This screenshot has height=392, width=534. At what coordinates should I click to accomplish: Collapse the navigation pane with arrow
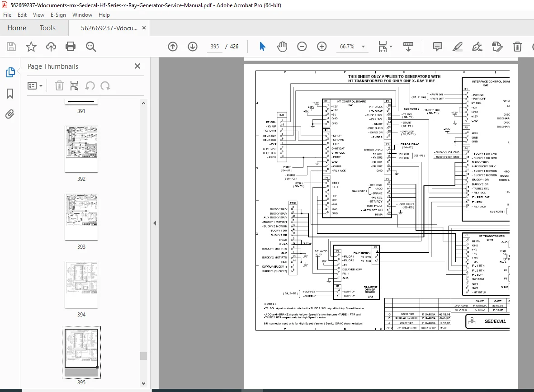(x=155, y=223)
